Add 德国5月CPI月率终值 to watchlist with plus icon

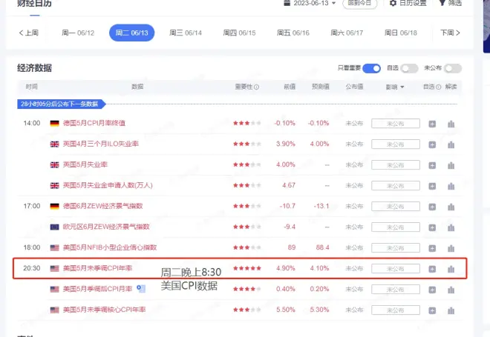pyautogui.click(x=433, y=123)
